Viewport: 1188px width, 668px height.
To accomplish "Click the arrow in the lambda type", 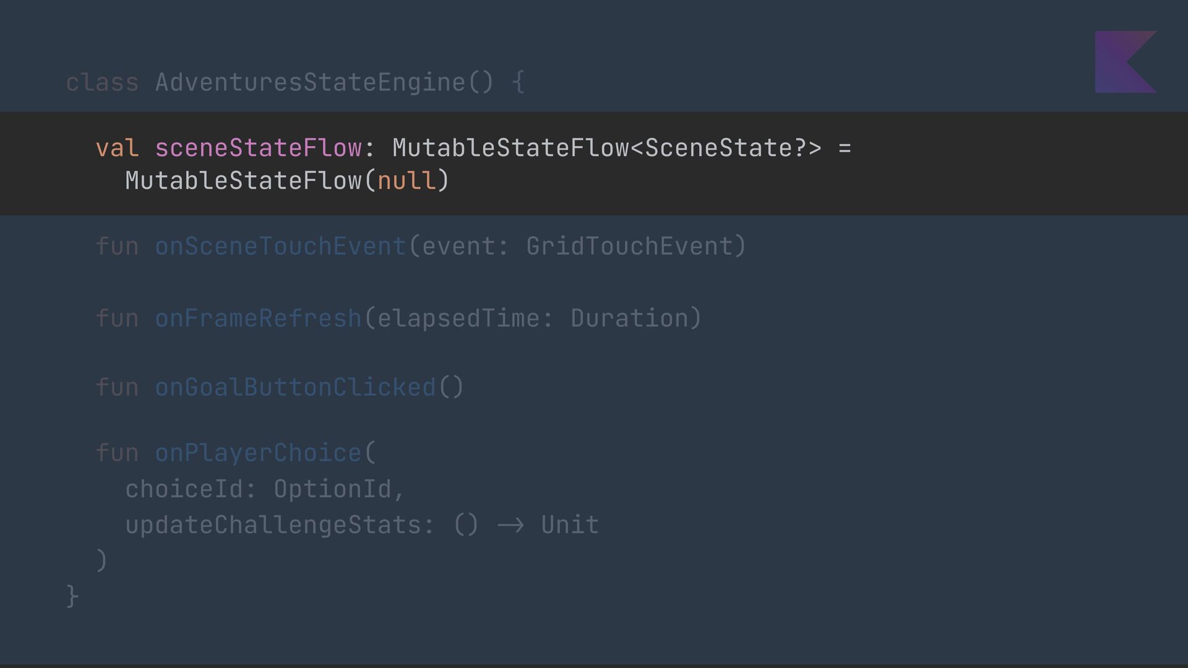I will point(510,525).
